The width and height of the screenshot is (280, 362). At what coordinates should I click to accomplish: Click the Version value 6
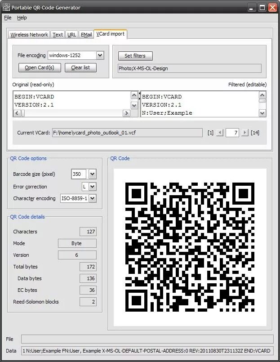tap(77, 255)
